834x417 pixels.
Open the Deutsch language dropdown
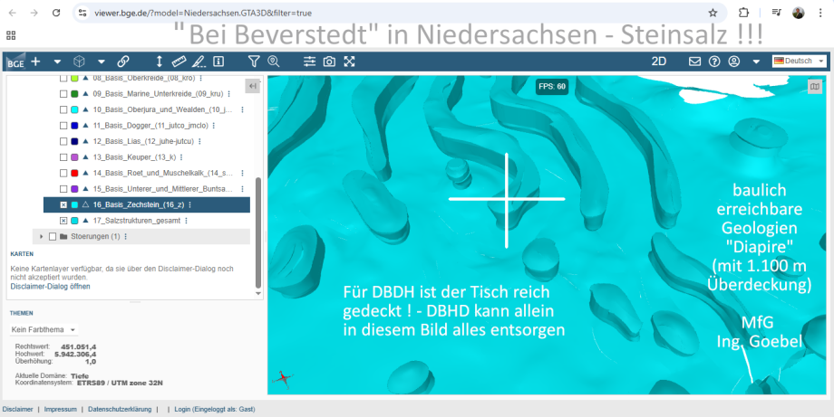click(x=799, y=62)
